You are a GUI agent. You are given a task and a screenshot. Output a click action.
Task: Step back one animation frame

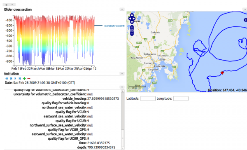click(x=11, y=78)
